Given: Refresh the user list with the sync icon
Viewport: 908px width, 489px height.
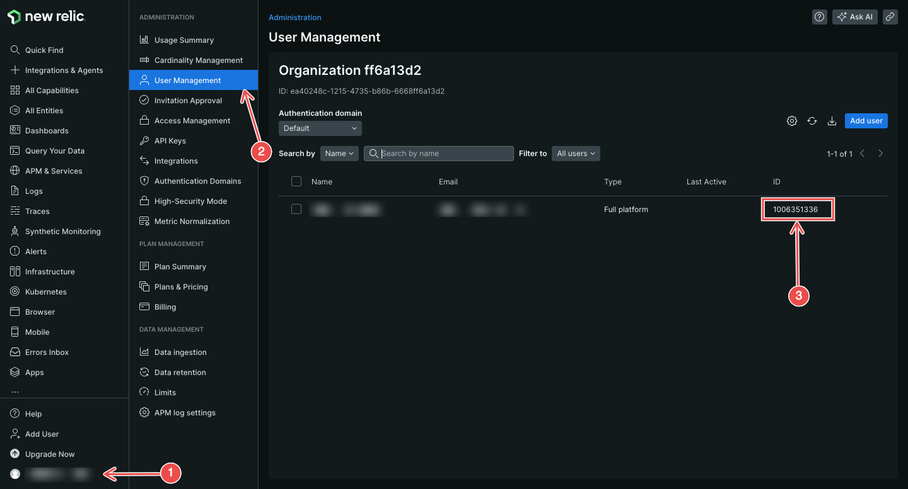Looking at the screenshot, I should [x=812, y=120].
